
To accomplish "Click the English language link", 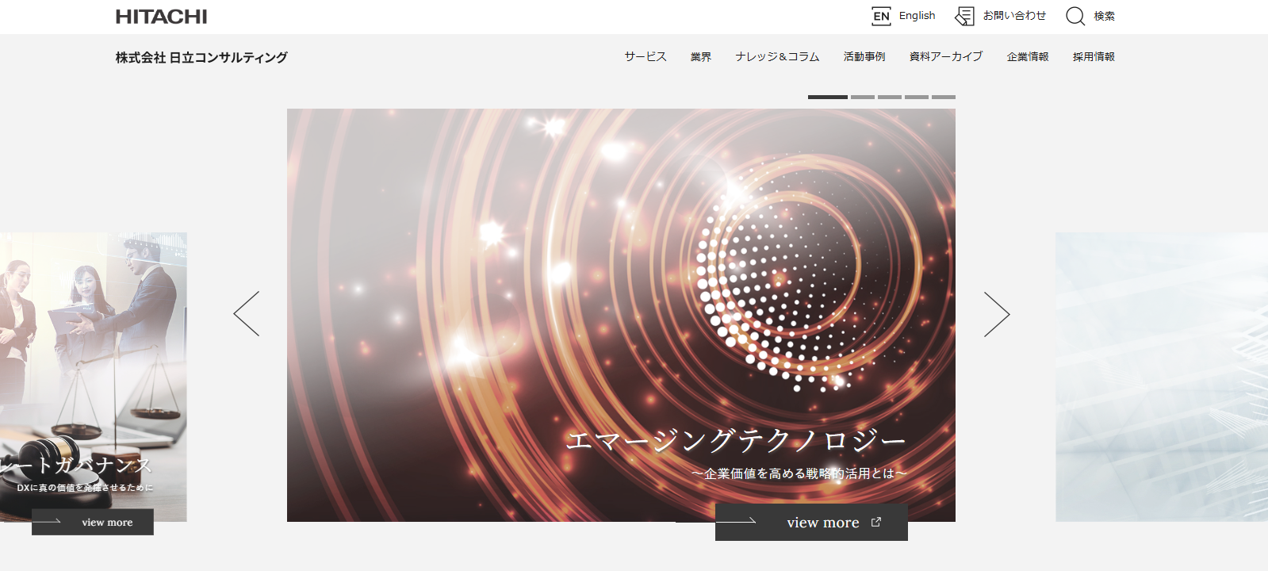I will pos(917,16).
